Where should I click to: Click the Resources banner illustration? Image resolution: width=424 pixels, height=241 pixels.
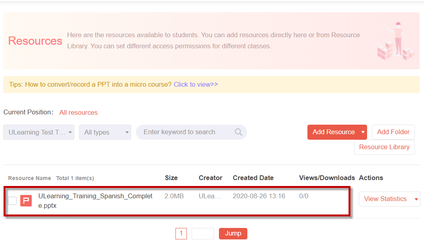coord(395,41)
